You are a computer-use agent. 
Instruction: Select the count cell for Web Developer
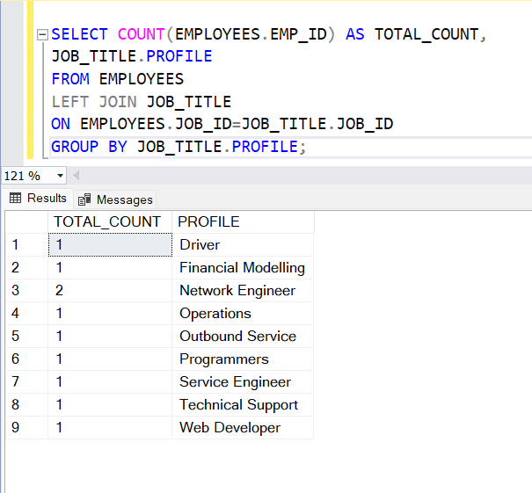tap(110, 428)
